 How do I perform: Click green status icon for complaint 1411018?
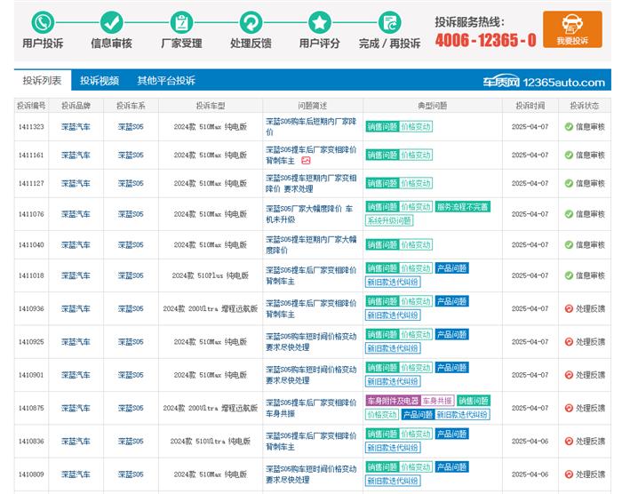coord(569,275)
